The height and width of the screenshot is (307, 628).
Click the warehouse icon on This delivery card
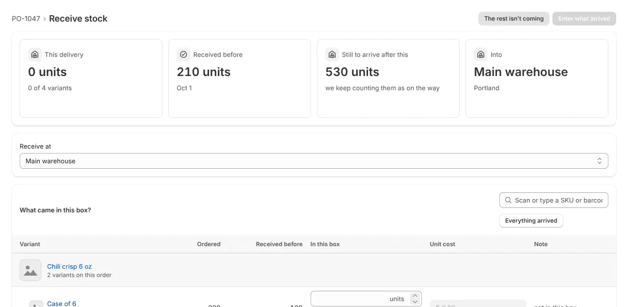34,54
